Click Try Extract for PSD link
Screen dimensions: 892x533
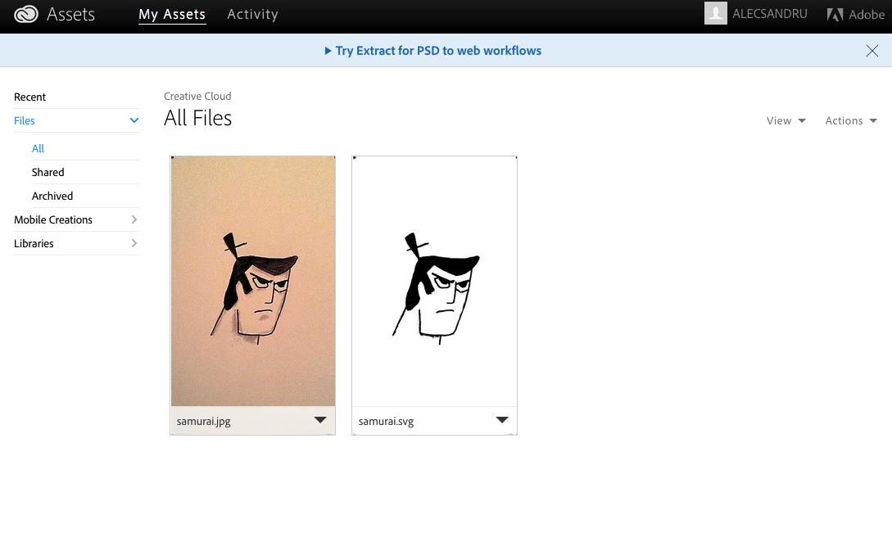pos(438,51)
